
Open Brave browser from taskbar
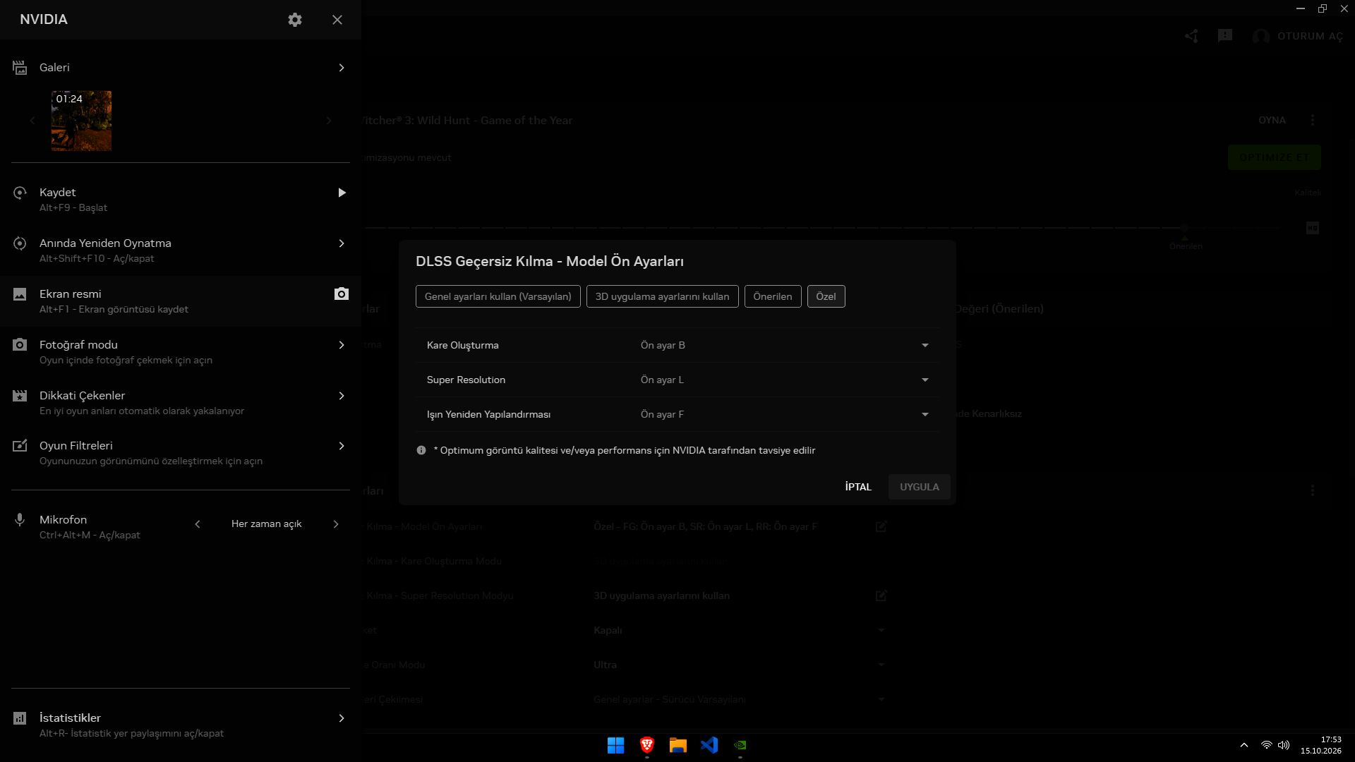point(647,745)
